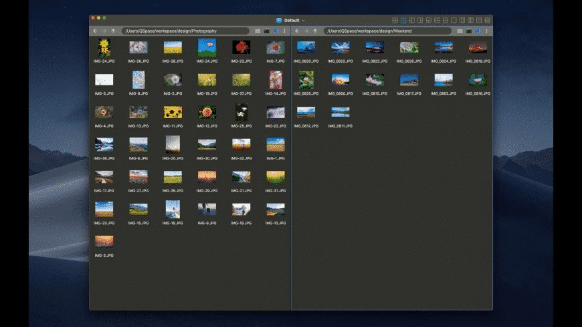This screenshot has height=327, width=582.
Task: Select the IMG-7.JPG thumbnail
Action: pos(276,47)
